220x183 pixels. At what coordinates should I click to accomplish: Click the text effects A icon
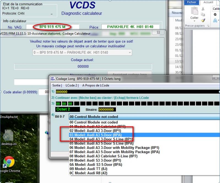point(215,20)
